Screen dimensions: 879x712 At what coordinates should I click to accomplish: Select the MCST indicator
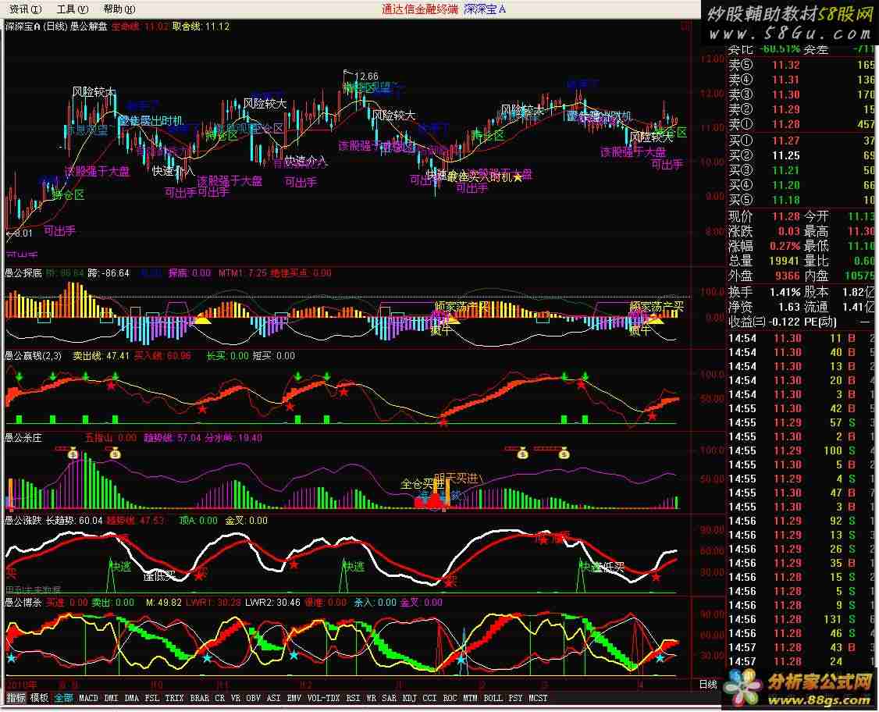pyautogui.click(x=538, y=698)
